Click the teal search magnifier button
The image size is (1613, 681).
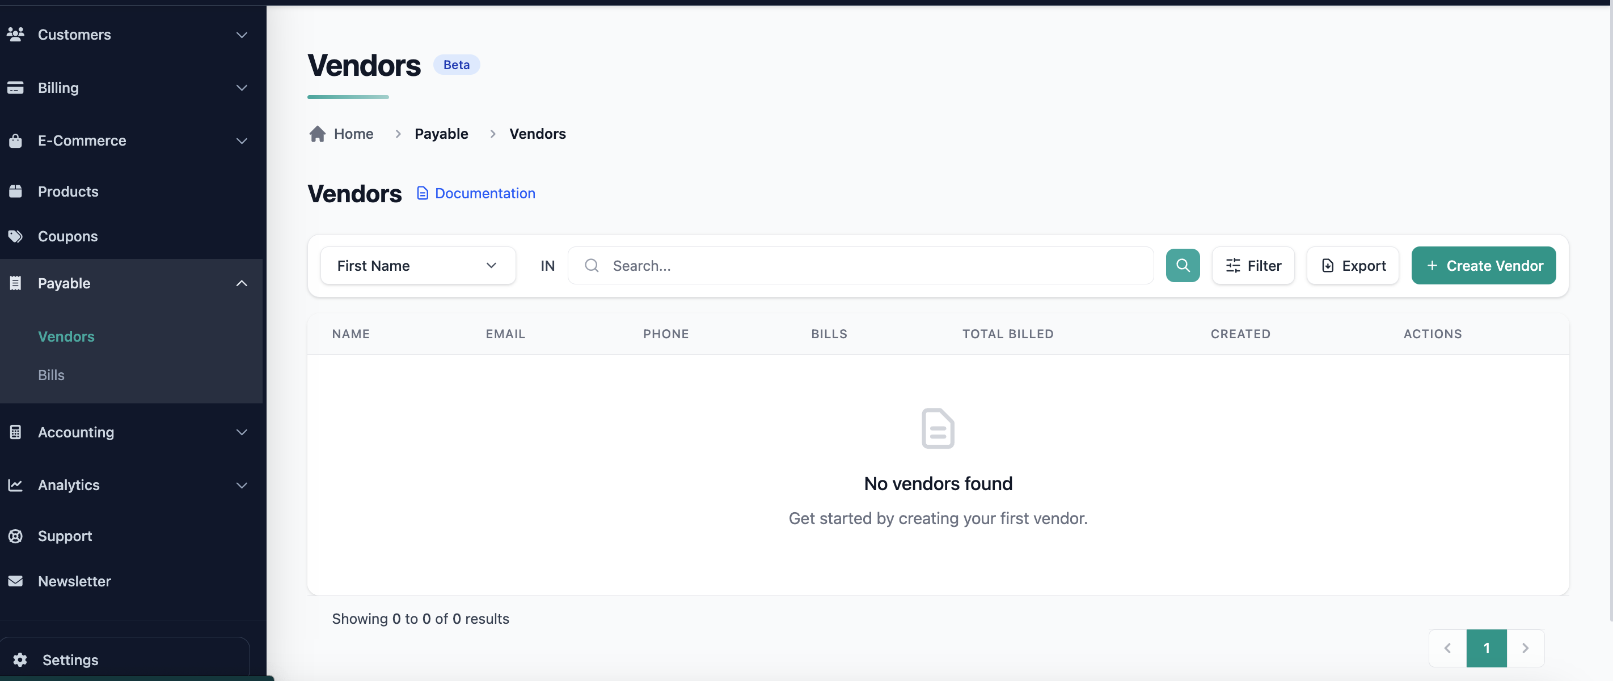(1182, 266)
